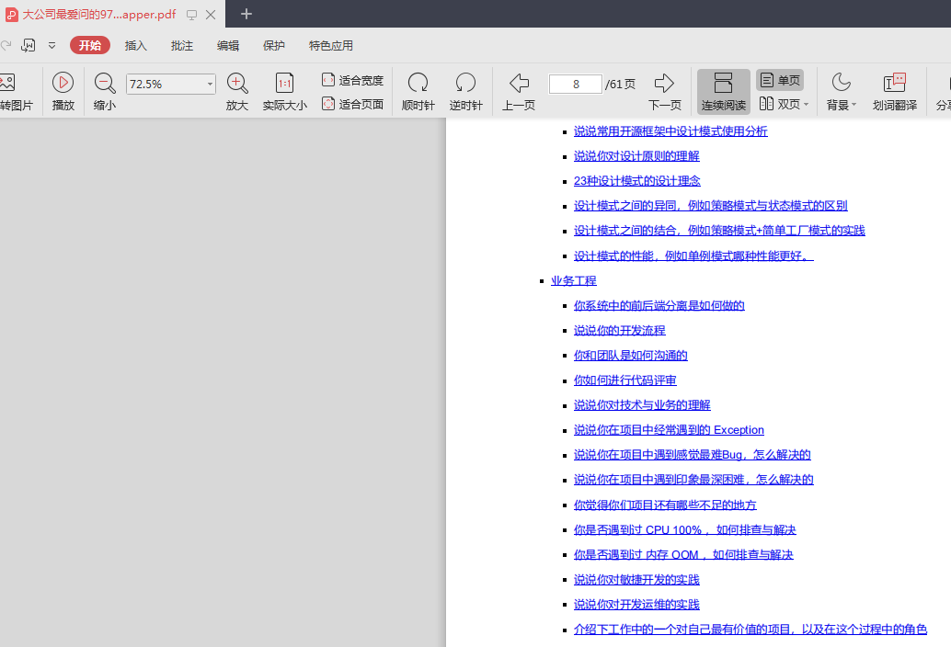Click the 业务工程 heading link
951x647 pixels.
[x=573, y=280]
